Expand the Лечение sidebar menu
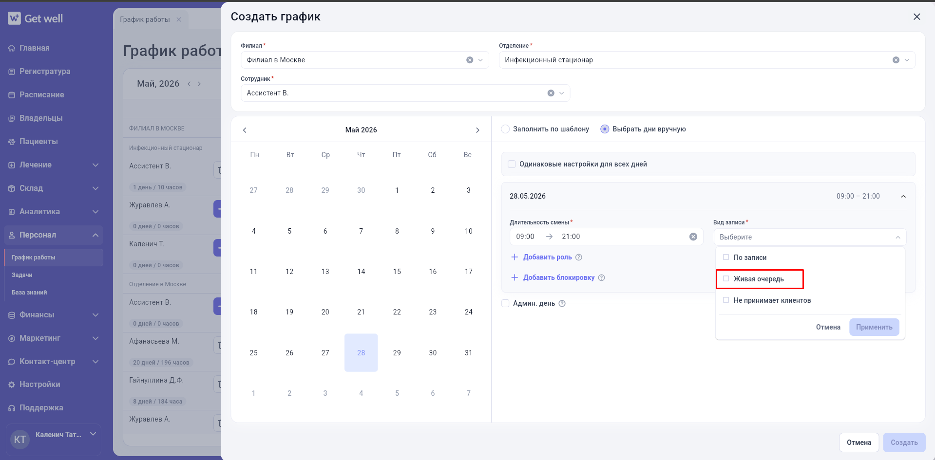This screenshot has height=460, width=935. [x=95, y=165]
